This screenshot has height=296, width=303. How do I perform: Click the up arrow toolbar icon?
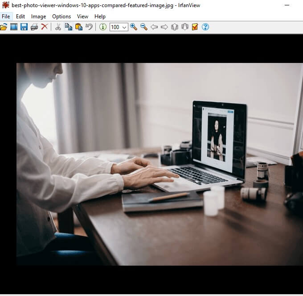[175, 27]
